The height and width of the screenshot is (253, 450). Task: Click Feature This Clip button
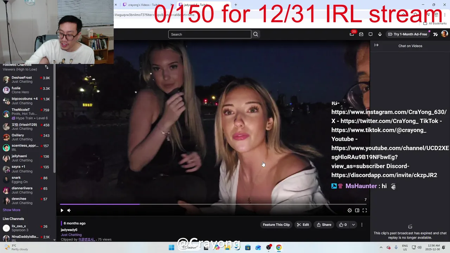(x=276, y=225)
